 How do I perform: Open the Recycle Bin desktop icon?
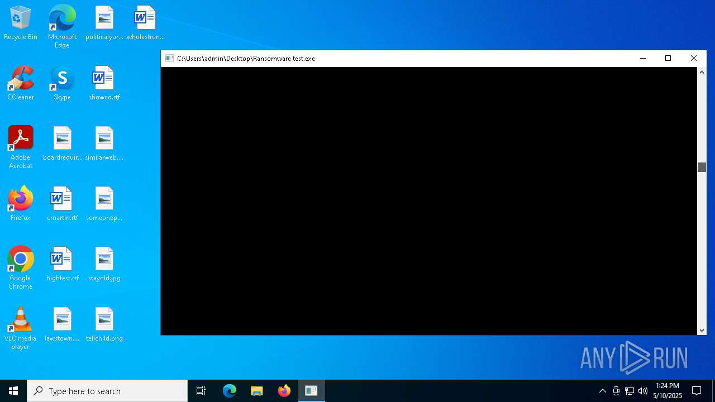pyautogui.click(x=21, y=23)
